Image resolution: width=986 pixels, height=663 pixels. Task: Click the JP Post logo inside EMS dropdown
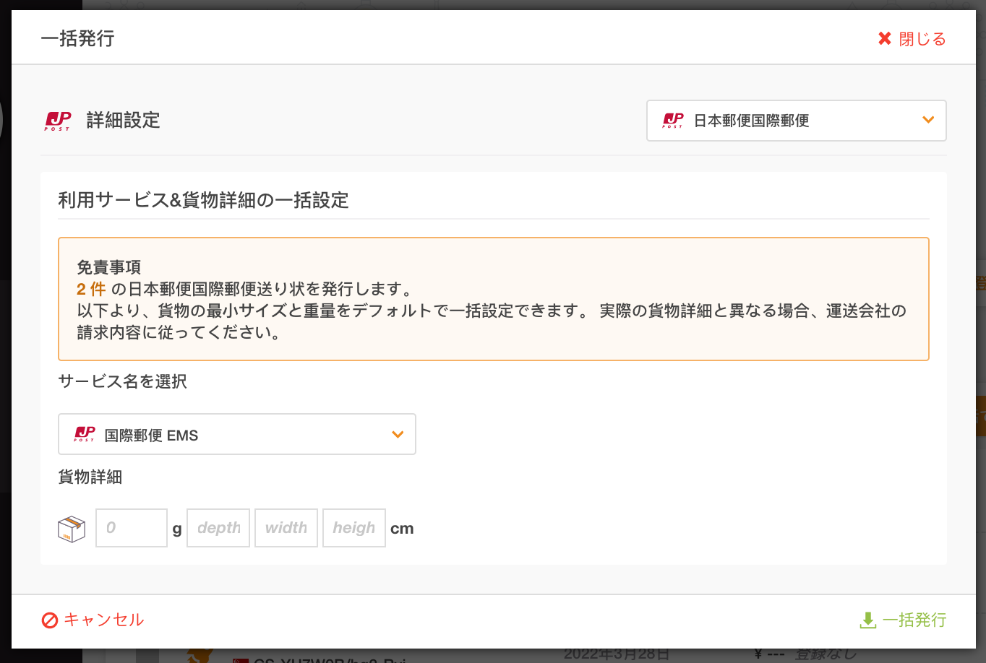(85, 434)
